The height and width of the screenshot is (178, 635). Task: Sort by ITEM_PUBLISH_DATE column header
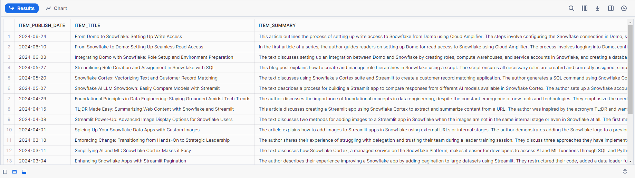[42, 25]
